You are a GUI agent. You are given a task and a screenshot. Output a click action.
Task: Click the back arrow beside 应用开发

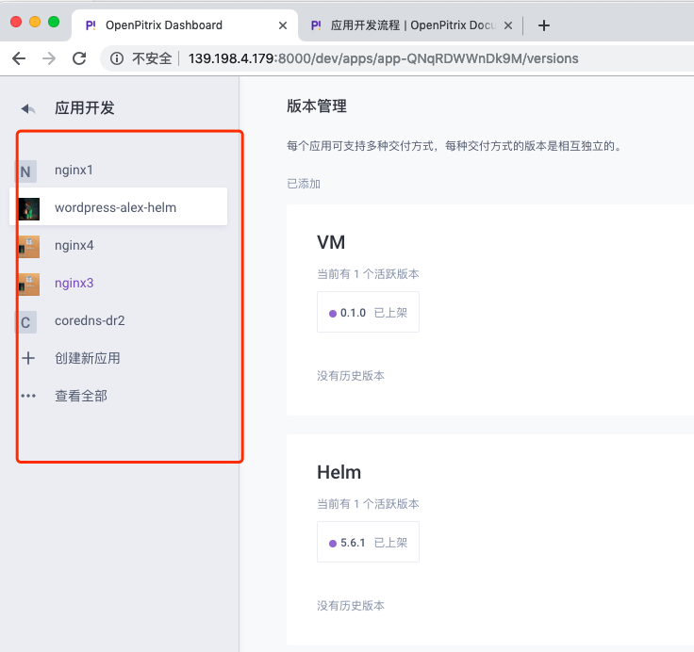[x=28, y=108]
